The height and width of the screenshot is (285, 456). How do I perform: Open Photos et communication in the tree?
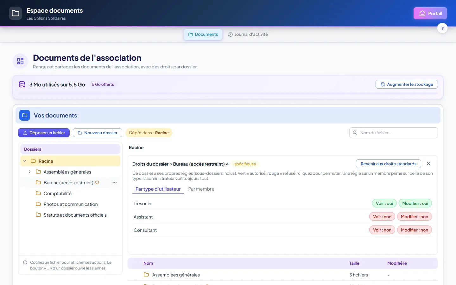pos(70,204)
